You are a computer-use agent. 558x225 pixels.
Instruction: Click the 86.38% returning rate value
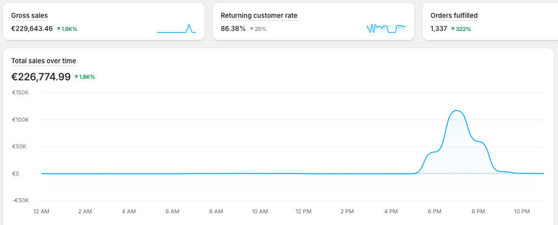(x=233, y=29)
